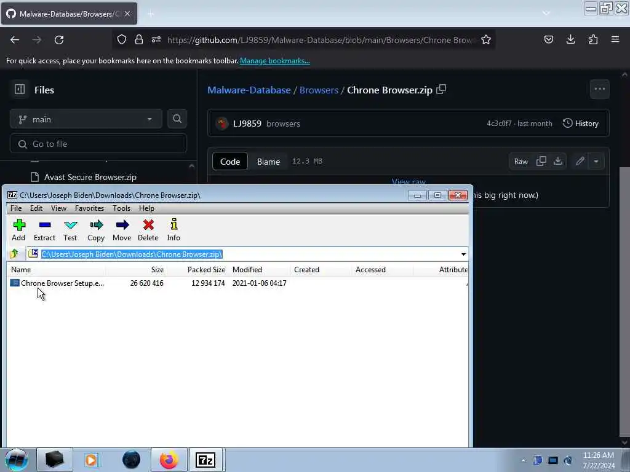
Task: Copy the file path next to Chrone Browser.zip
Action: 441,89
